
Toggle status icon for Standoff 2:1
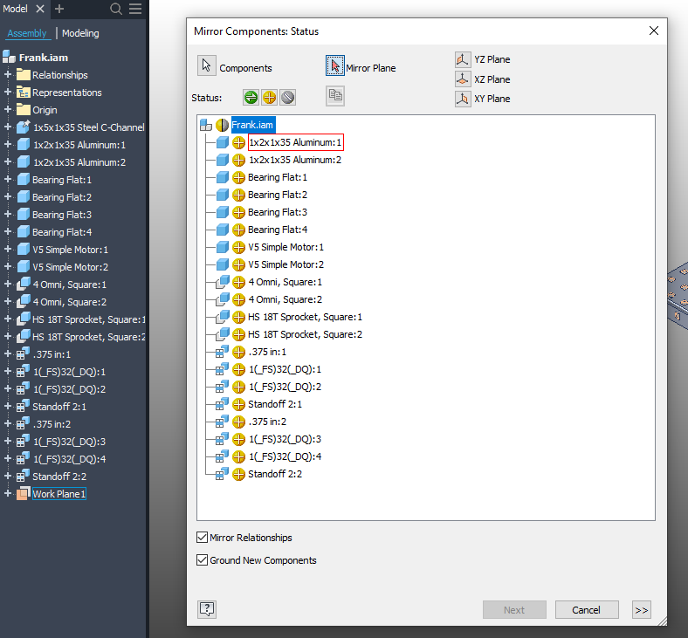coord(238,404)
